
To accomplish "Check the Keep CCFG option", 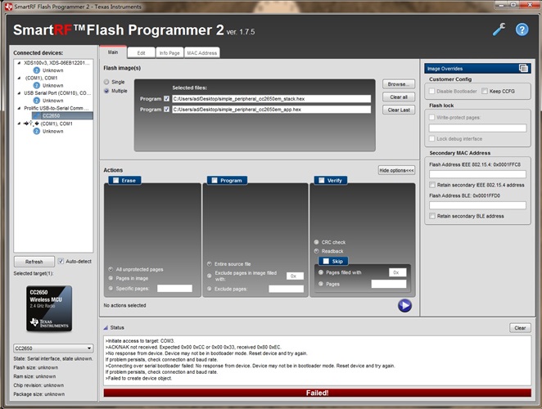I will 485,91.
